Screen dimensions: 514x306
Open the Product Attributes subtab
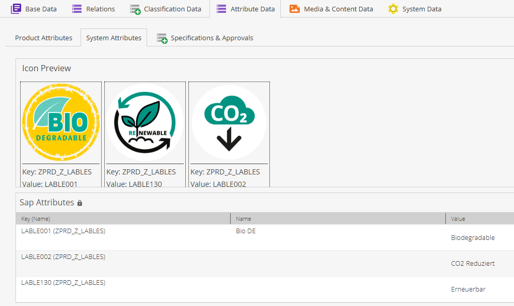(x=43, y=38)
